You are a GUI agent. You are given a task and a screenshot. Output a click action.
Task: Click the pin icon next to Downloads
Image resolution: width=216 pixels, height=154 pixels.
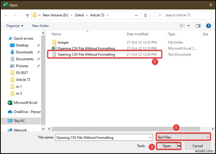coord(38,52)
